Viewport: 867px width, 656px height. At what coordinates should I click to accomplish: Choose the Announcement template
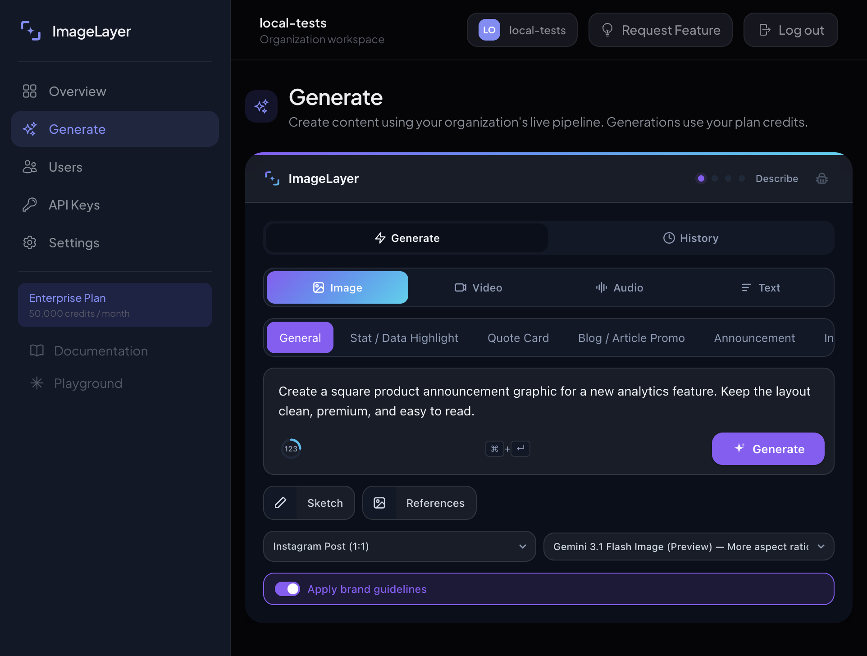pos(754,338)
